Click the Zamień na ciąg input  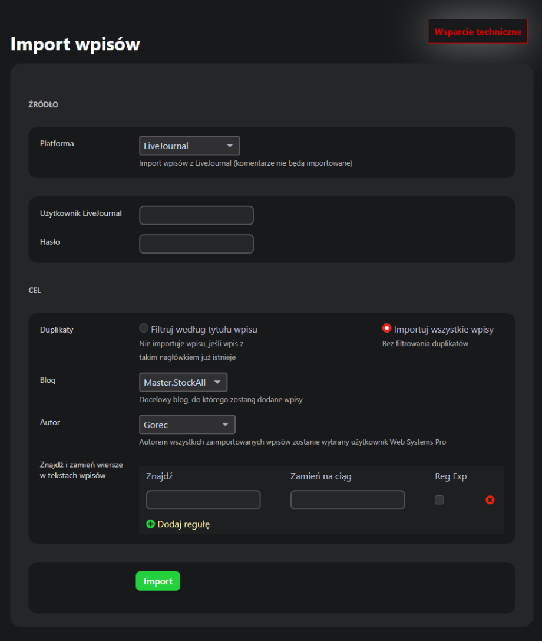pos(348,500)
